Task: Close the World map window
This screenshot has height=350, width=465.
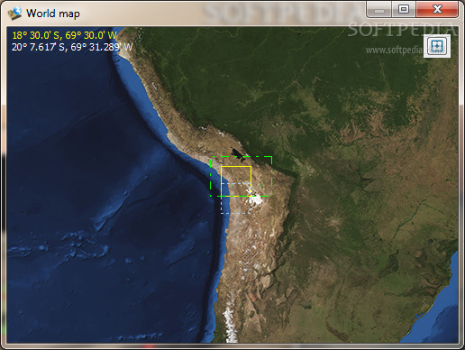Action: click(x=437, y=10)
